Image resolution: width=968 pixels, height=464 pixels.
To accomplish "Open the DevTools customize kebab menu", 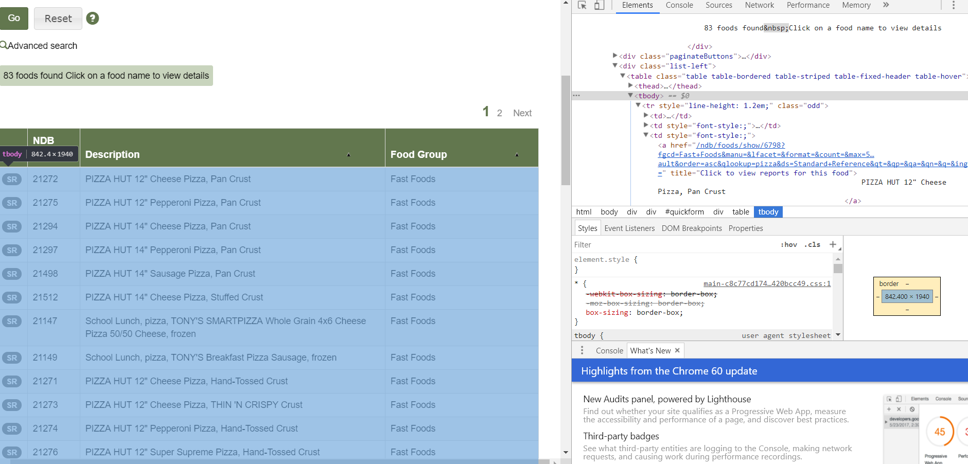I will 953,5.
